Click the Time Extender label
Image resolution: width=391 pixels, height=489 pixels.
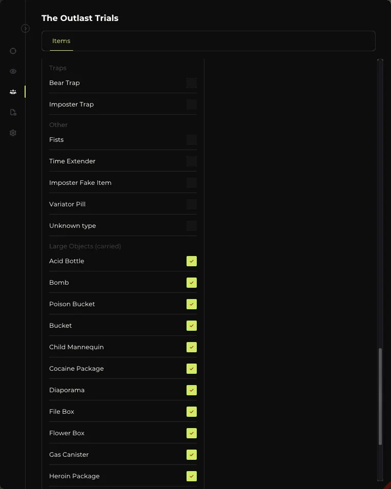tap(72, 161)
